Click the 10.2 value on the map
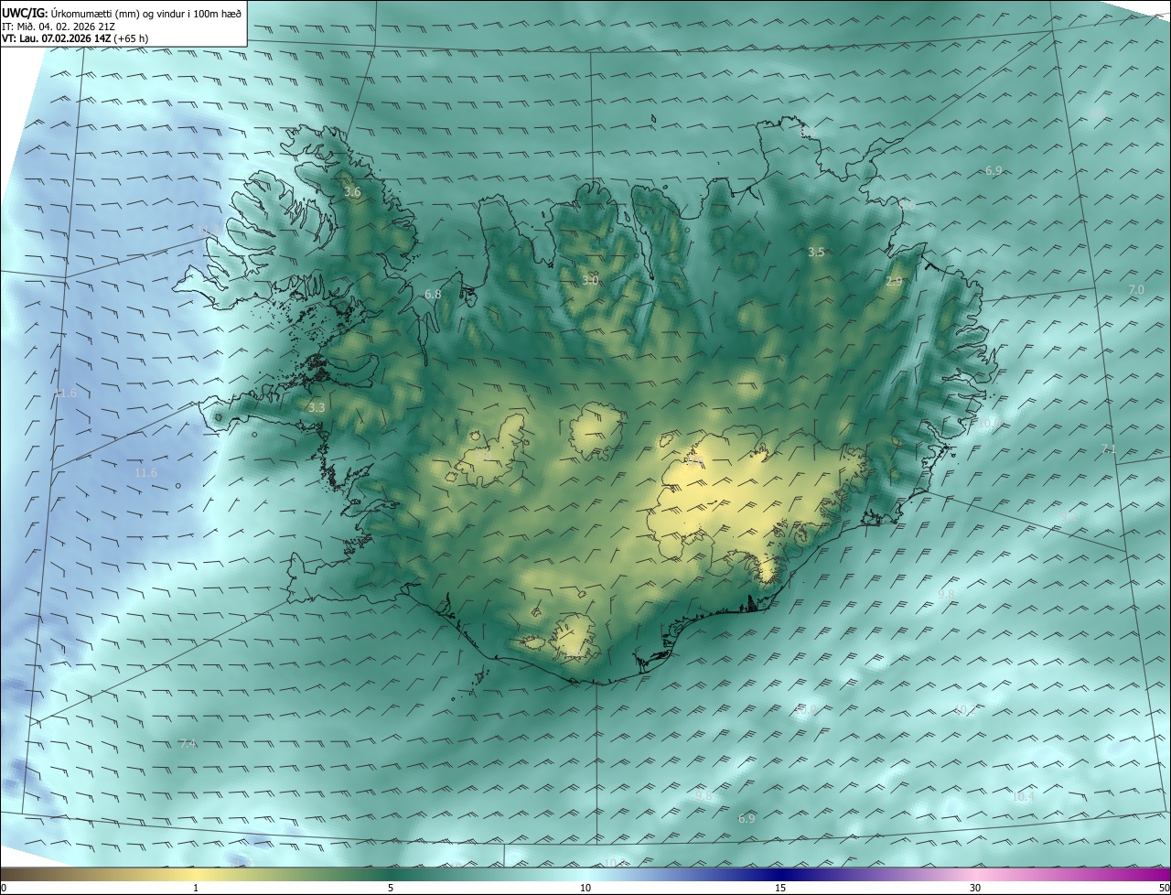This screenshot has width=1171, height=895. (964, 710)
